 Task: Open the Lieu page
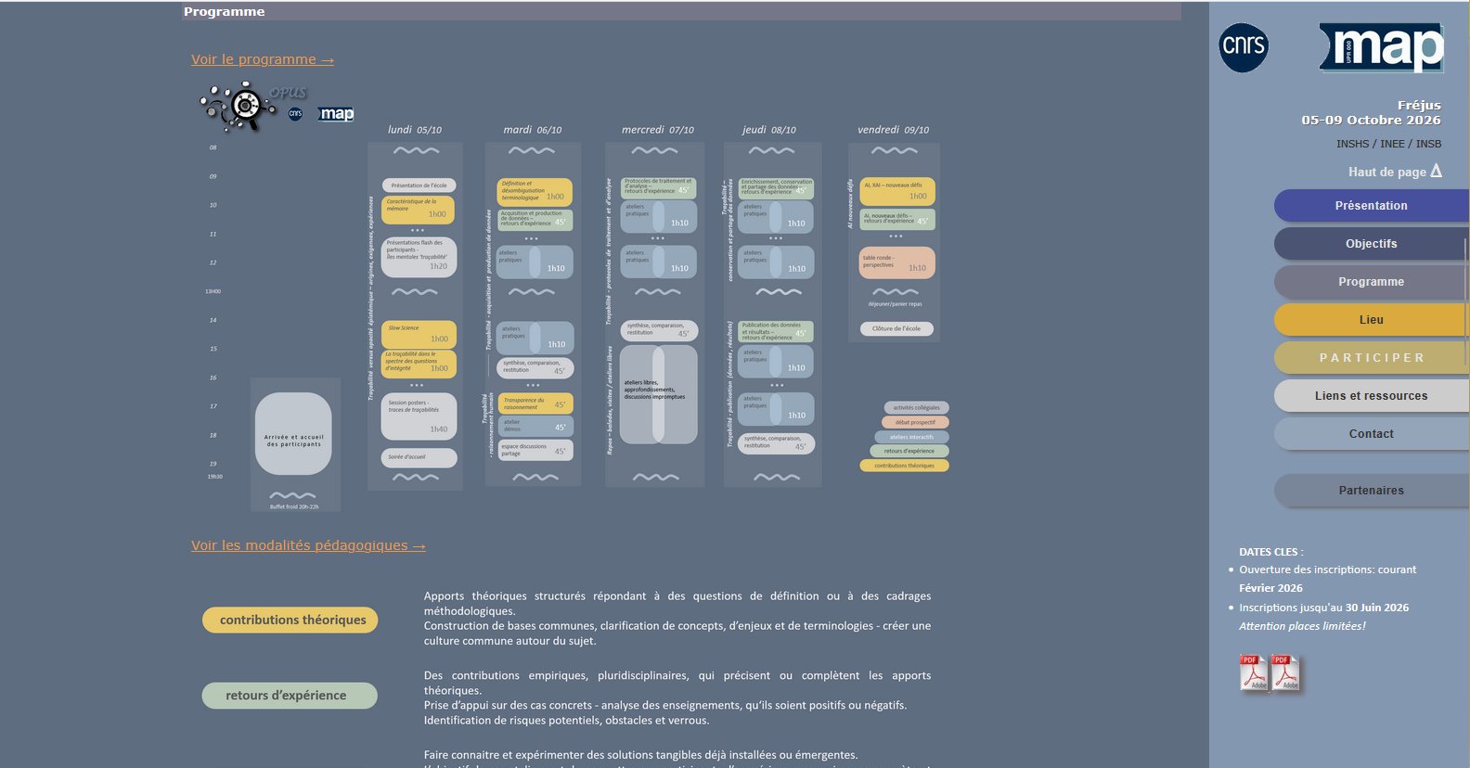[x=1371, y=320]
